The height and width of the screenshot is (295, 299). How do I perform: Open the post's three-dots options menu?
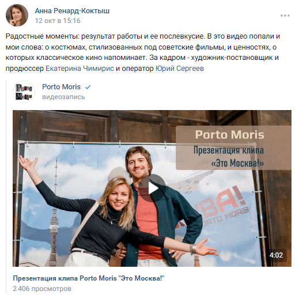[285, 16]
